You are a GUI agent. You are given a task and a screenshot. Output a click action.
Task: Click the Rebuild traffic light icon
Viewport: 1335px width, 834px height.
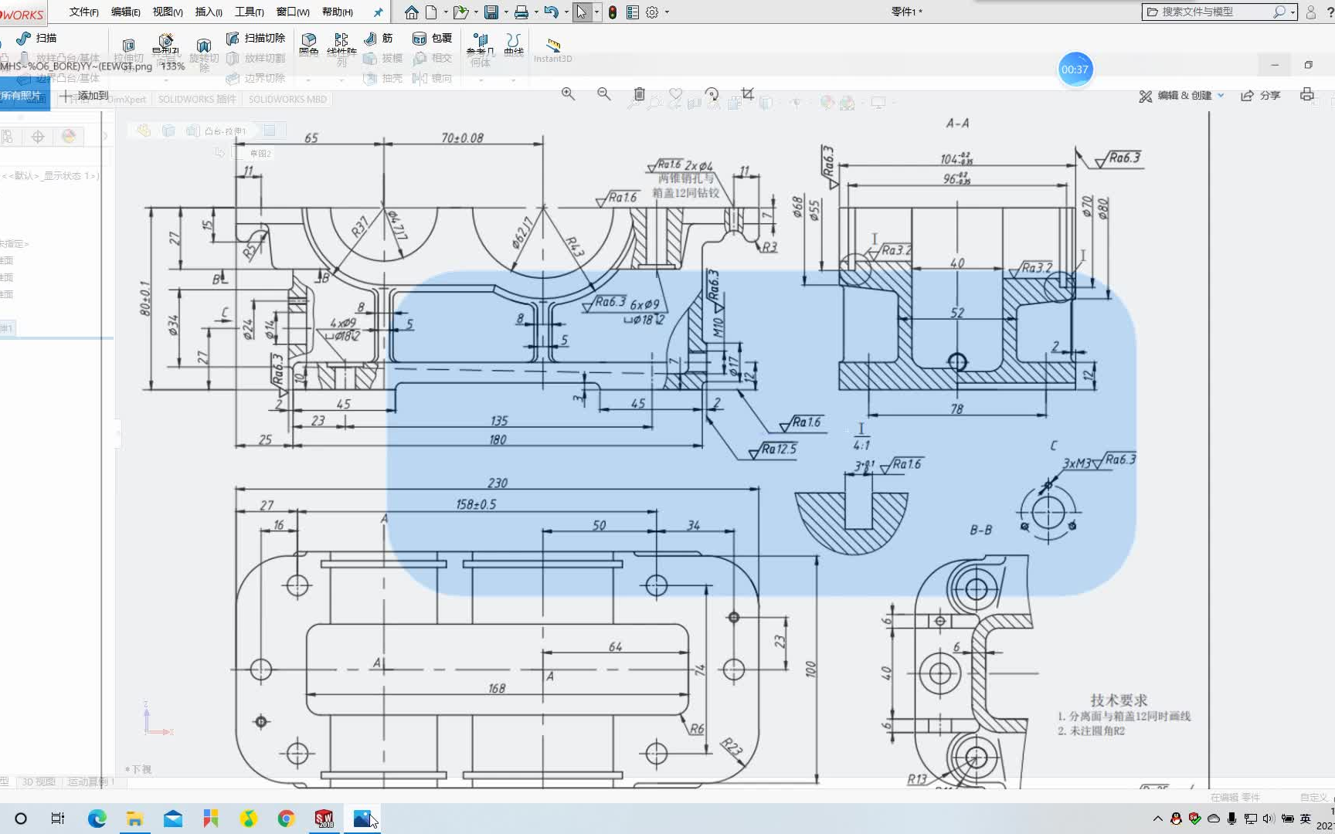click(x=613, y=12)
